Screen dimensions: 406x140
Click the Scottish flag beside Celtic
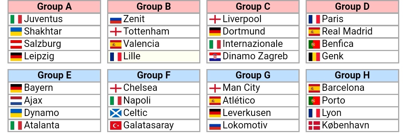click(116, 113)
